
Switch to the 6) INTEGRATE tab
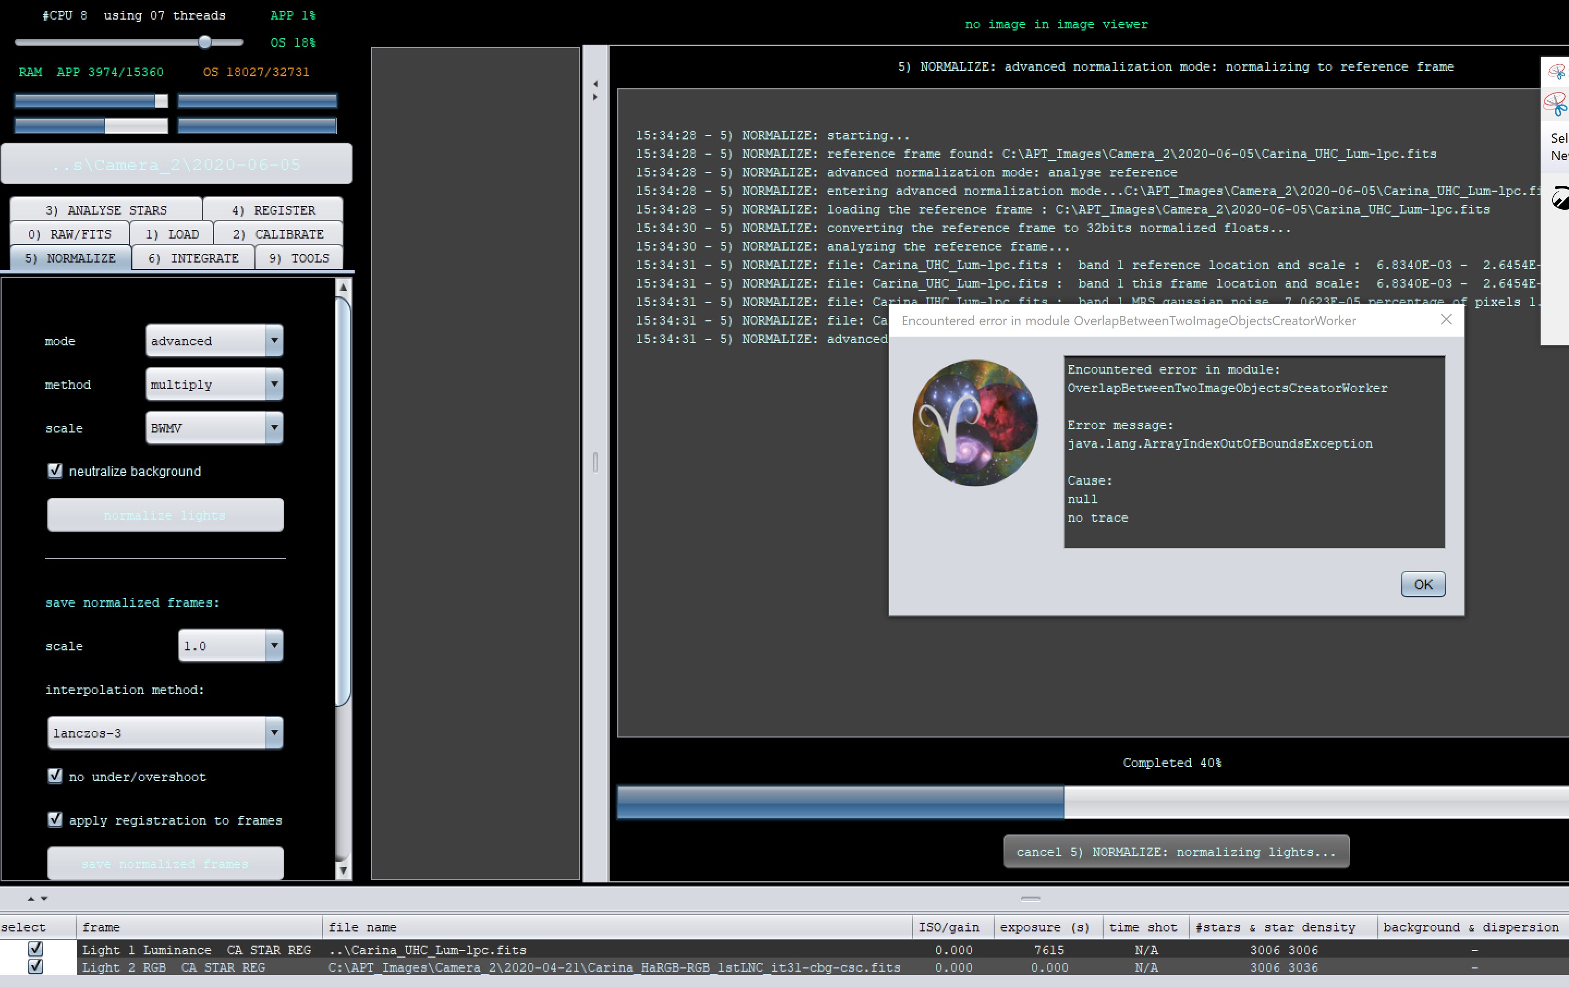click(x=193, y=258)
